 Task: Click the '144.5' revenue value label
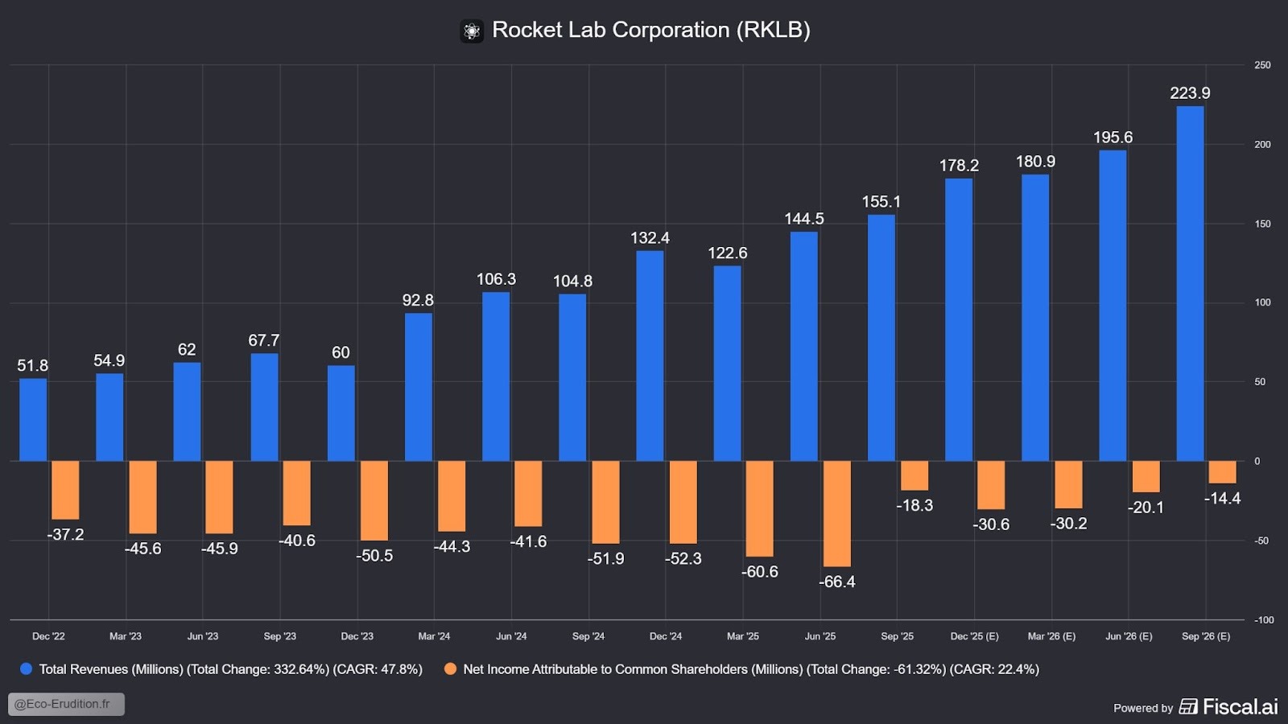[804, 219]
